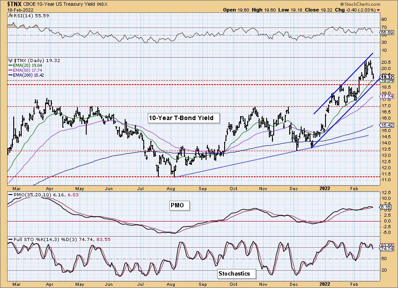Click the candlestick icon beside $TNX (Daily)
Screen dimensions: 398x288
point(11,61)
